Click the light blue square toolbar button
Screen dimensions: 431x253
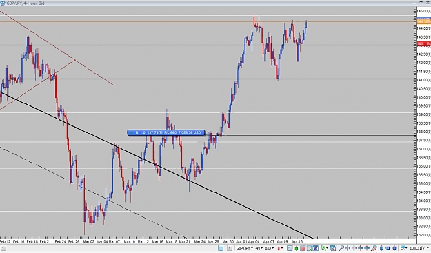point(221,248)
